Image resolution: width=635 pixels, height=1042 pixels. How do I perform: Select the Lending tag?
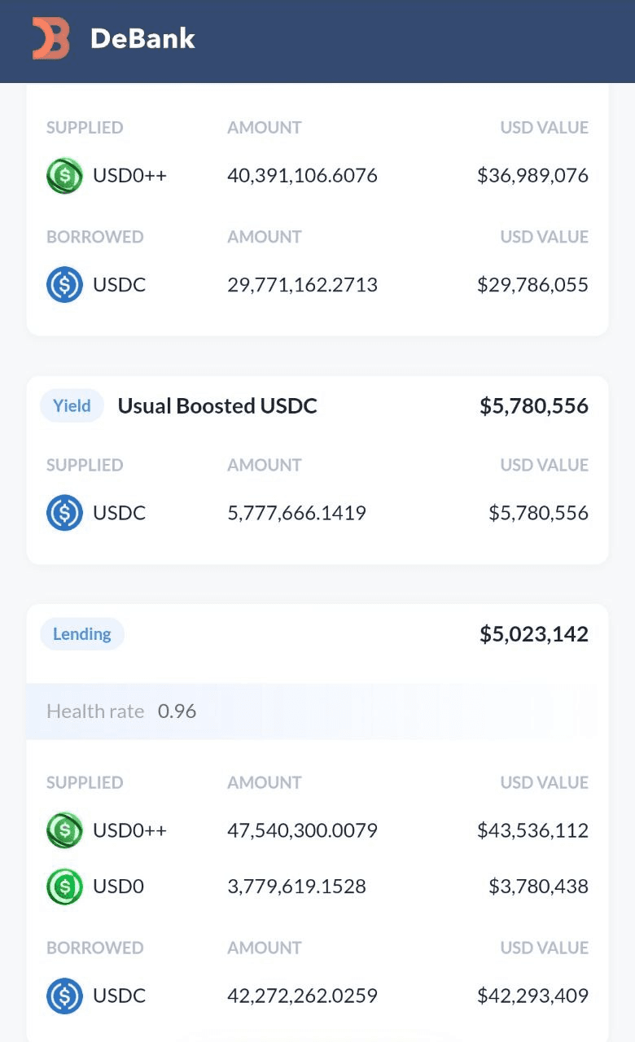coord(82,634)
